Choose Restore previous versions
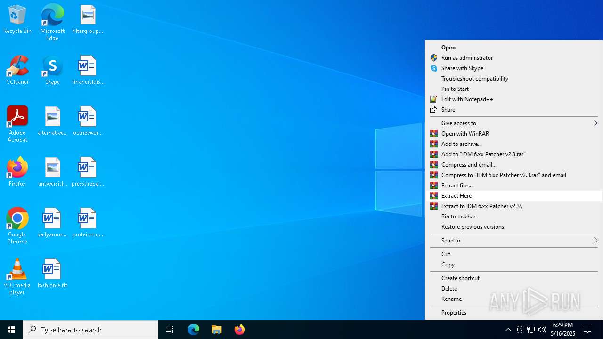603x339 pixels. tap(513, 227)
